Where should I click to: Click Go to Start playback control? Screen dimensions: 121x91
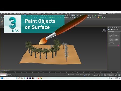tap(93, 74)
